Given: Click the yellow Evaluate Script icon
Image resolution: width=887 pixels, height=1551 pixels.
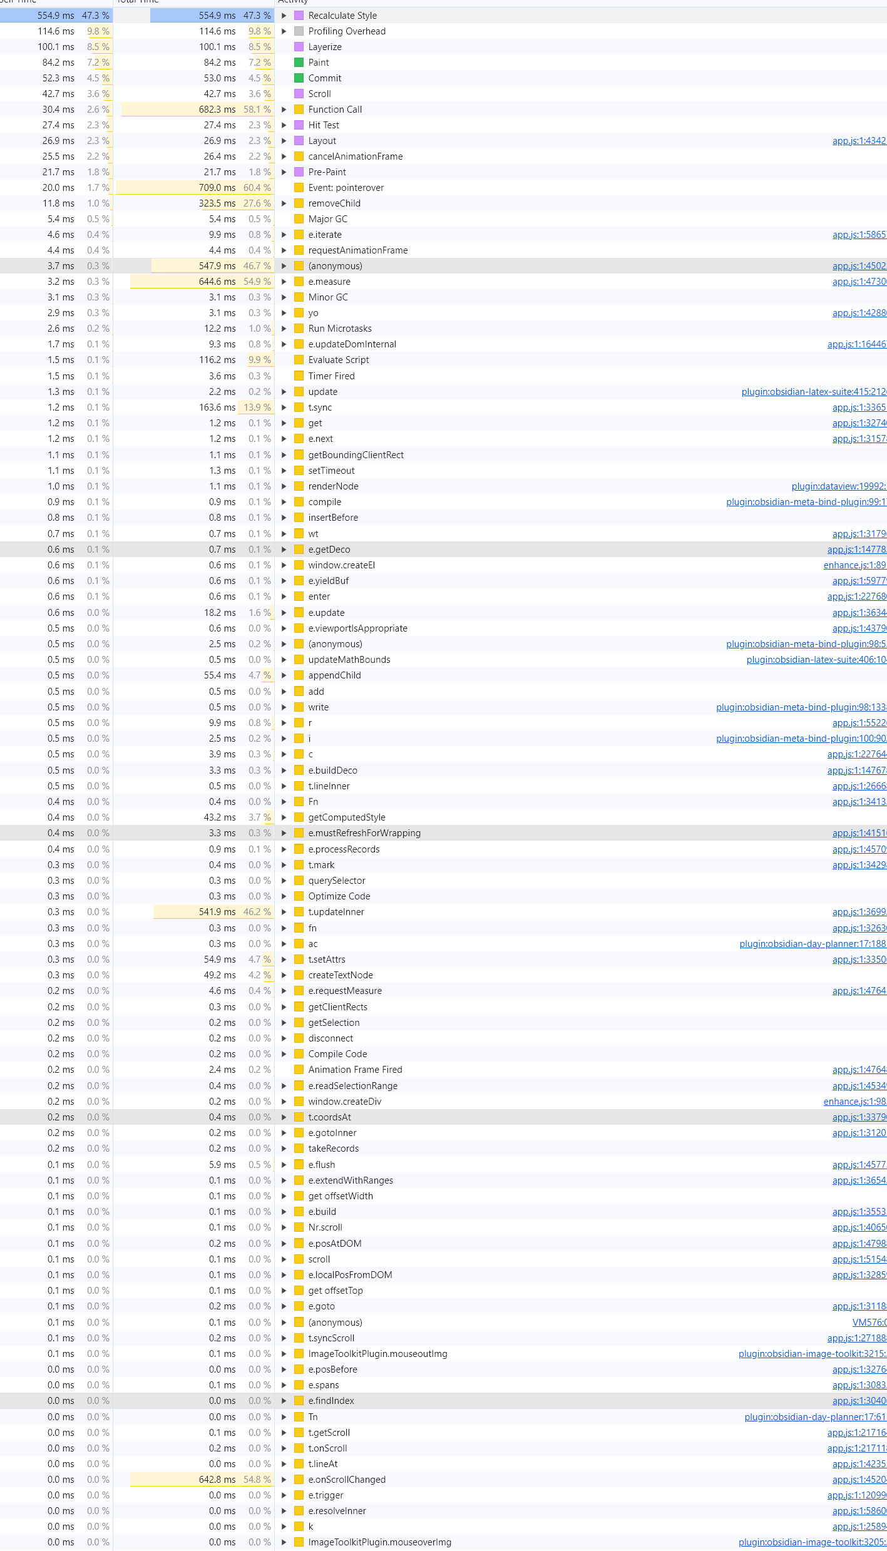Looking at the screenshot, I should (x=299, y=360).
